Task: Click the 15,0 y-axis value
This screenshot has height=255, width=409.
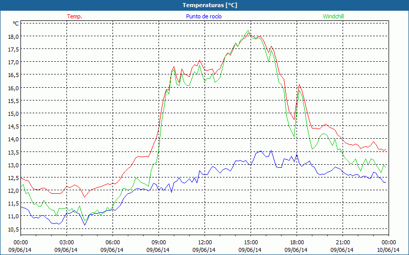Action: 14,114
